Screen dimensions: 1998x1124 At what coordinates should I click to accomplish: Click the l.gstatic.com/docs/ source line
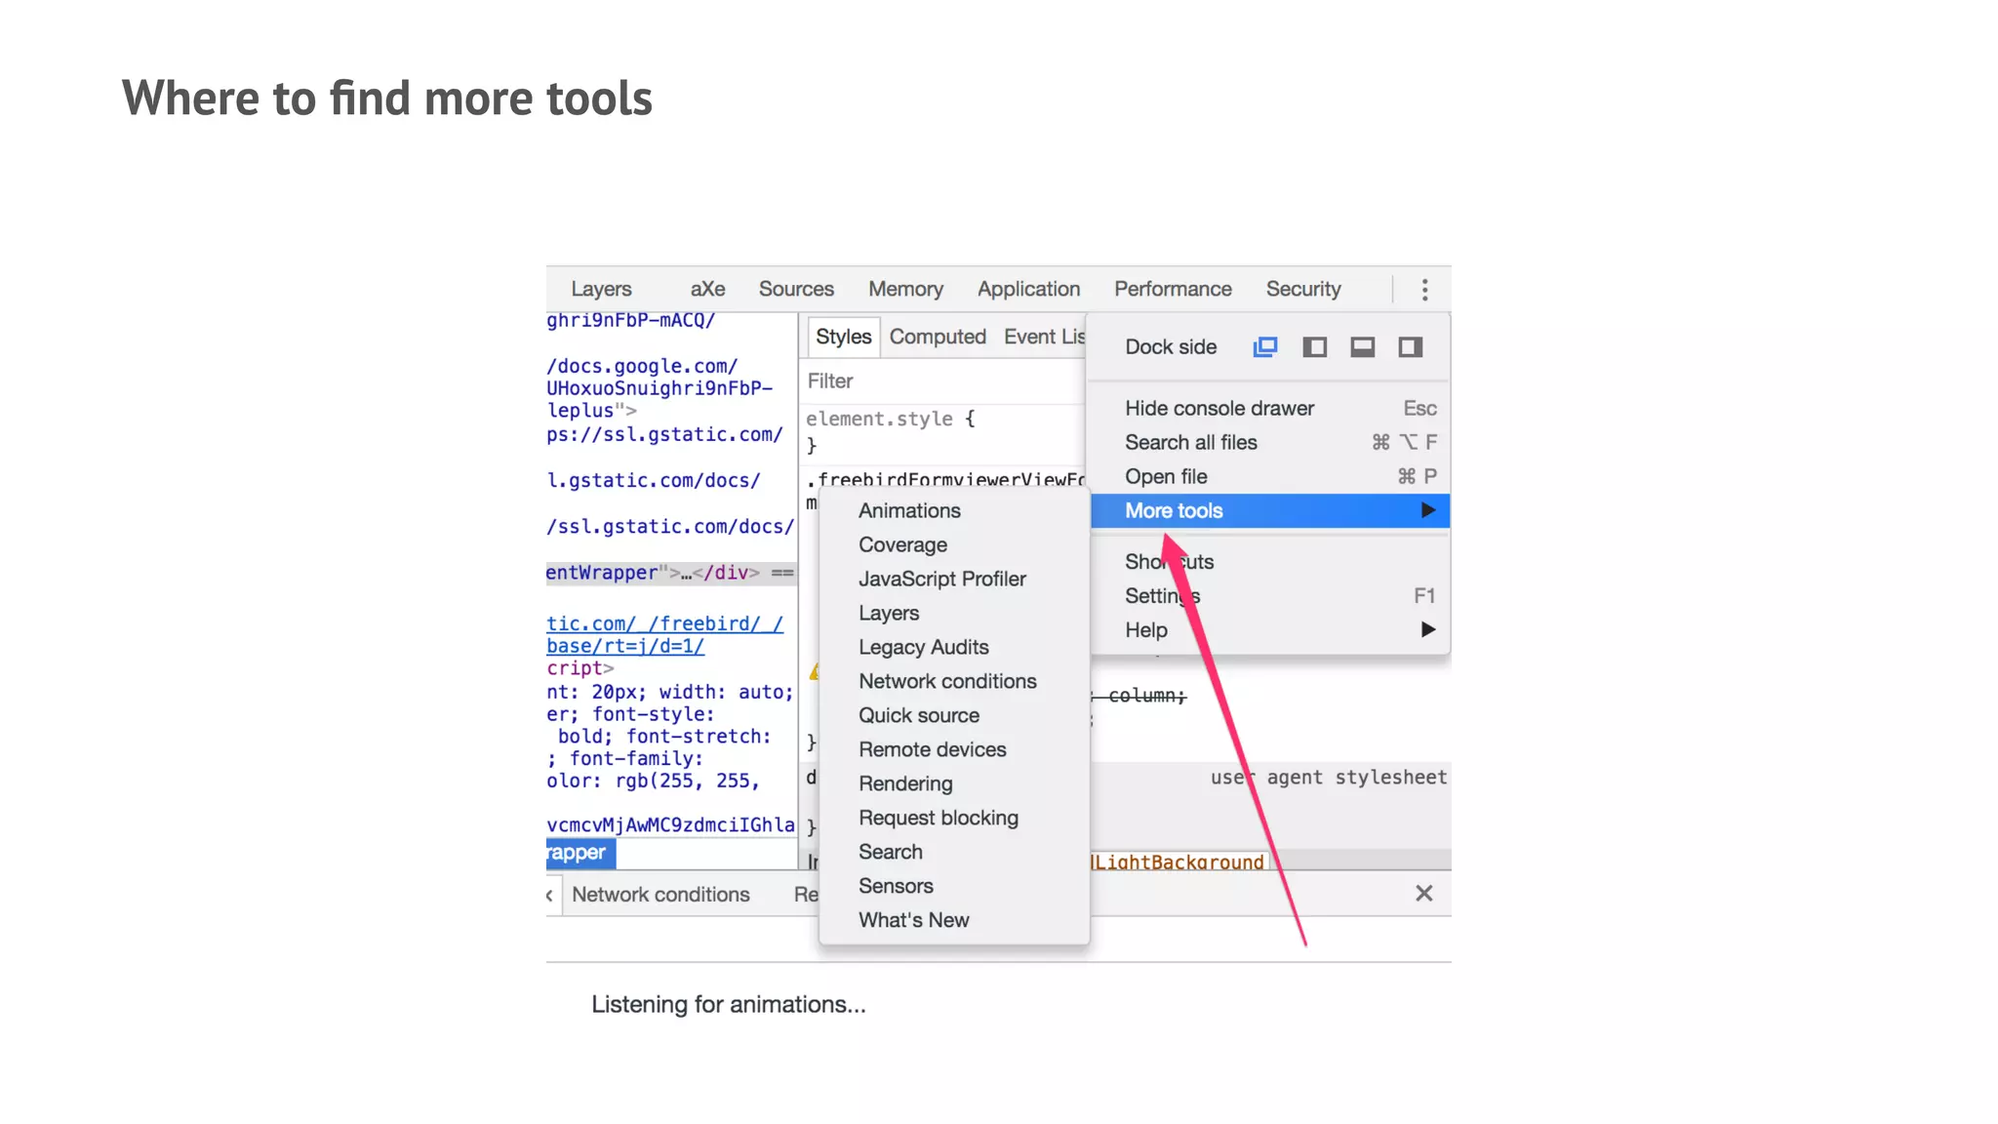click(x=654, y=481)
